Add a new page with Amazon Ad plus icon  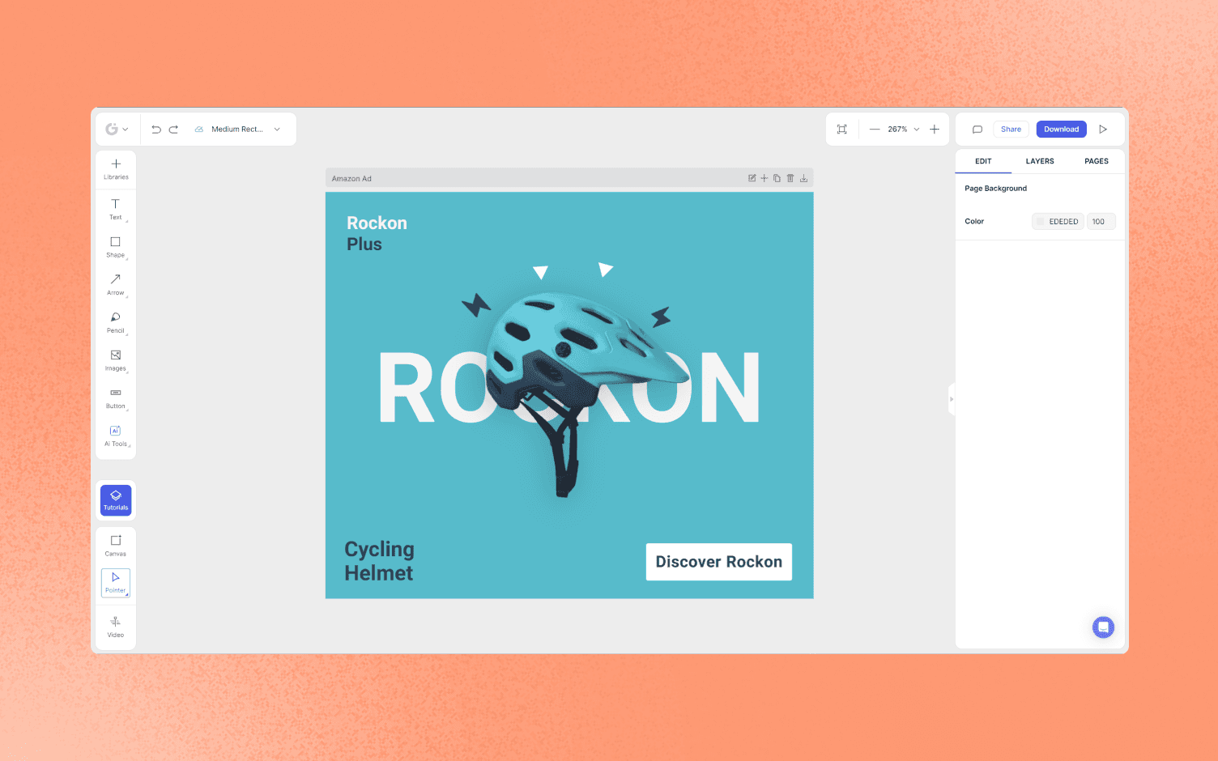(x=764, y=178)
